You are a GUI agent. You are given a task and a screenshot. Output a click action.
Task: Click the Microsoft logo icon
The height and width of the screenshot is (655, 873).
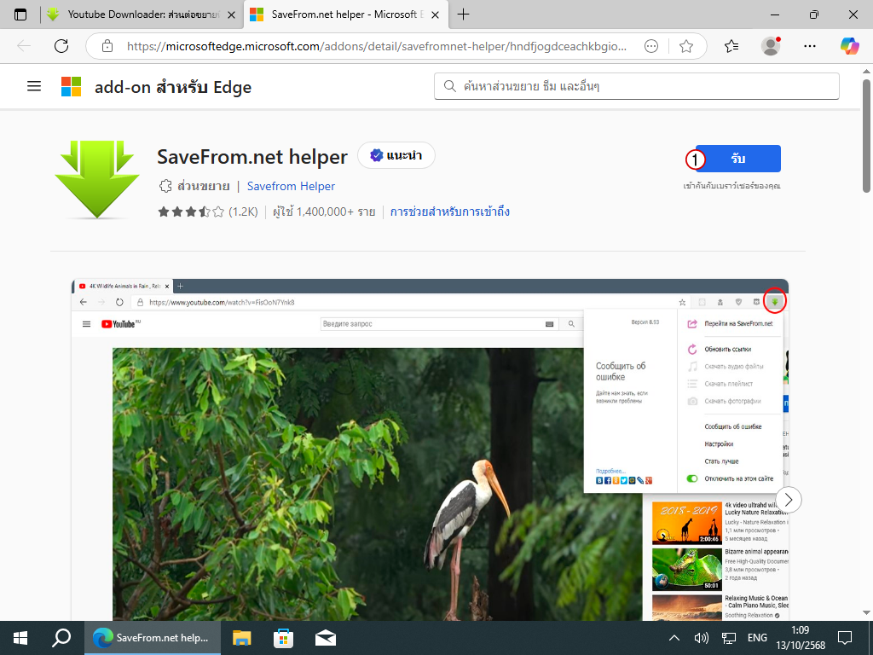click(x=71, y=86)
